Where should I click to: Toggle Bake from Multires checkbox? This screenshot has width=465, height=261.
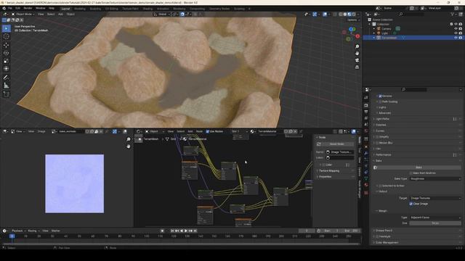(x=411, y=173)
